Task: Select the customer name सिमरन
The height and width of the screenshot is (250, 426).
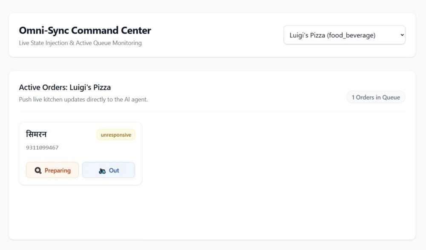Action: [36, 134]
